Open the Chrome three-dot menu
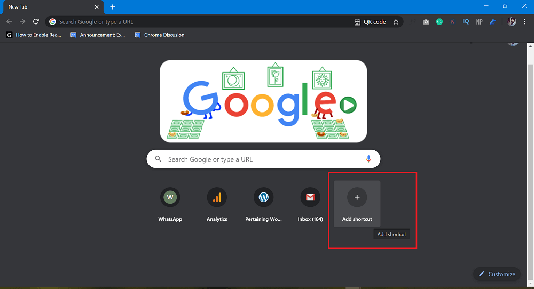Screen dimensions: 534x289 (525, 22)
